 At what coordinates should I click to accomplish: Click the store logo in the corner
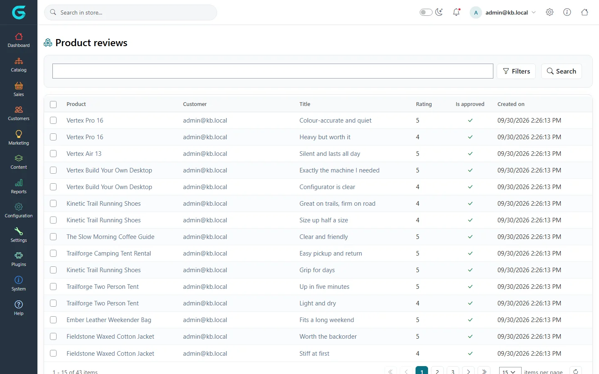coord(19,12)
